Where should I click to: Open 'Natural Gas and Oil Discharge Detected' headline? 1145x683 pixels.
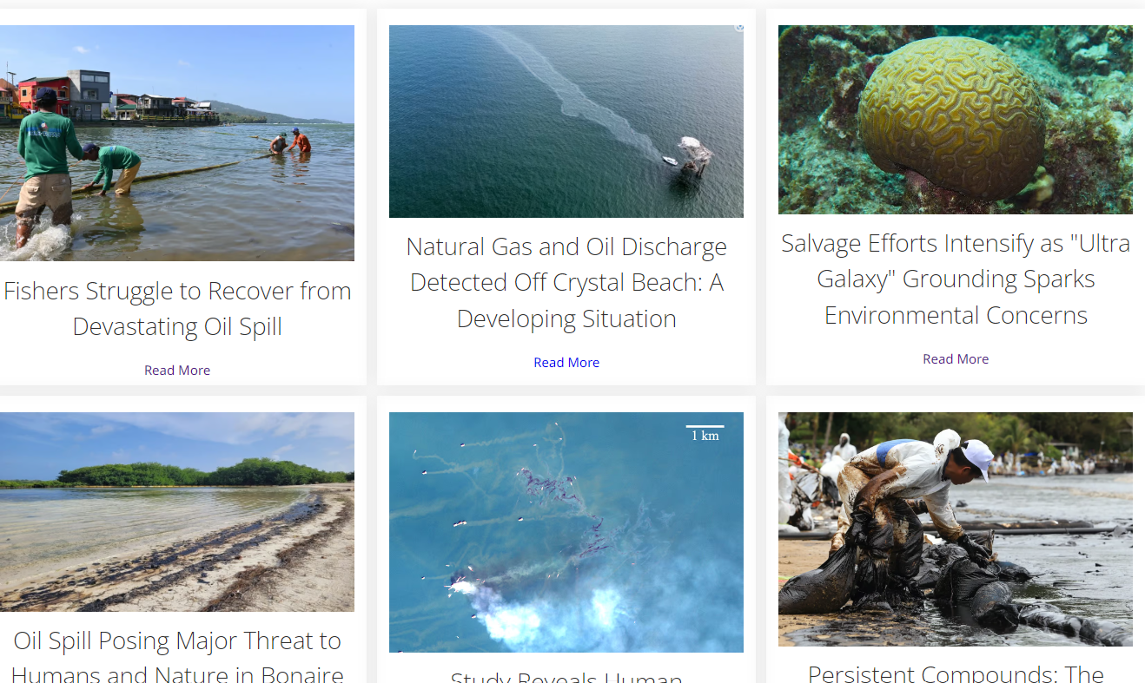point(566,282)
